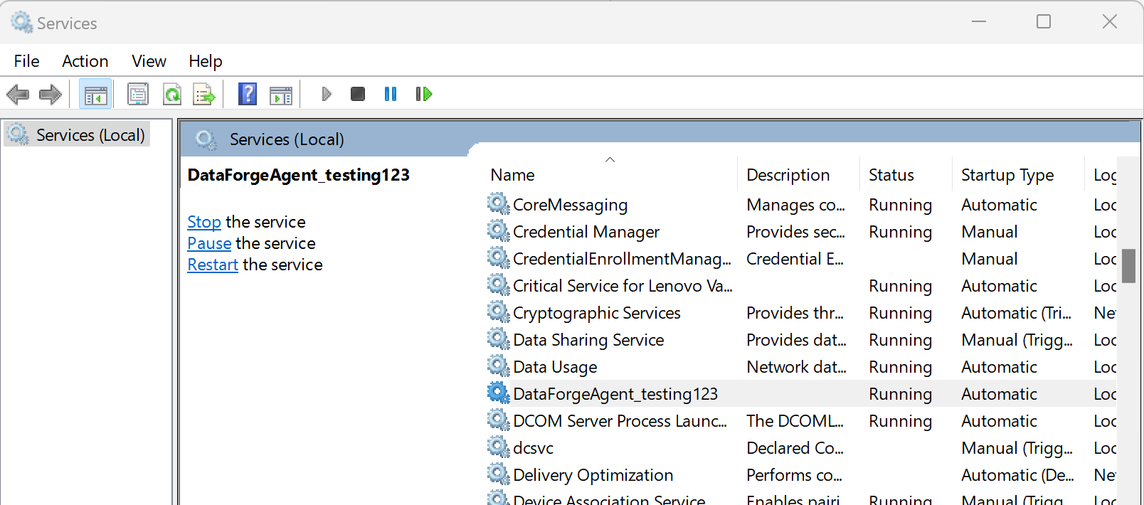Click 'Automatic (De...' startup type cell
This screenshot has width=1144, height=505.
(x=1017, y=475)
